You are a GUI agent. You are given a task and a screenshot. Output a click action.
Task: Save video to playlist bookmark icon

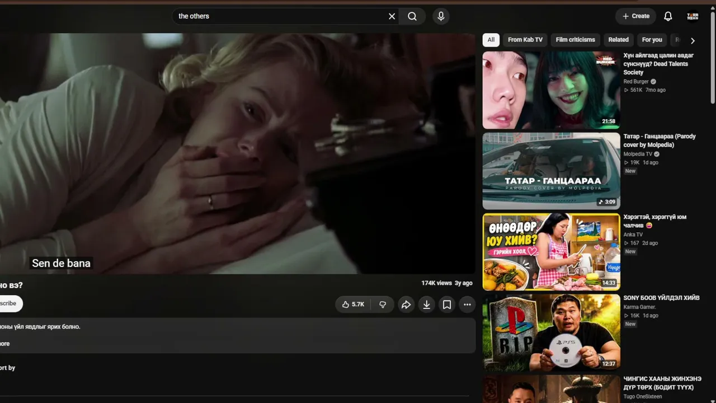click(x=447, y=304)
